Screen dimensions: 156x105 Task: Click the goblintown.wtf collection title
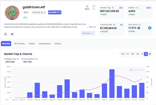(34, 7)
